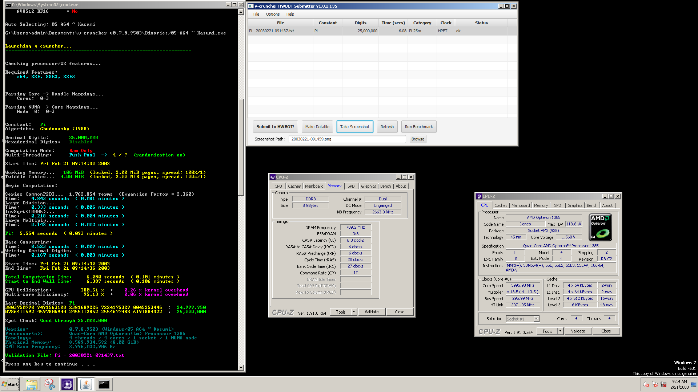Click Close button in CPU-Z CPU window
Viewport: 698px width, 392px height.
point(606,331)
